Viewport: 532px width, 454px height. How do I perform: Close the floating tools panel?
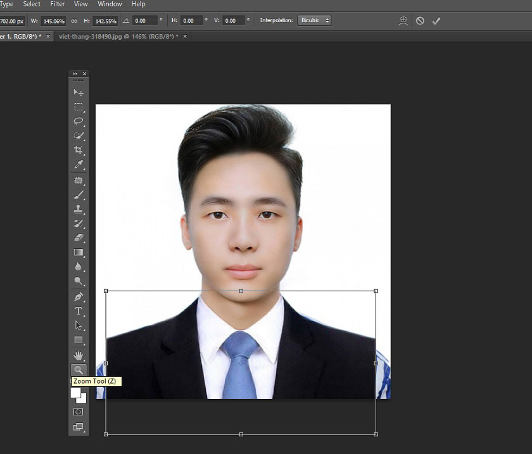point(84,73)
